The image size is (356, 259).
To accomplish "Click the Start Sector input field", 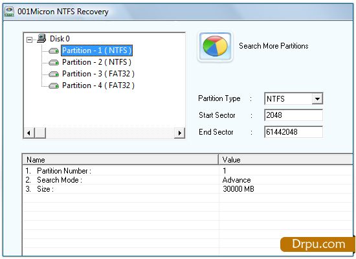I will click(294, 115).
